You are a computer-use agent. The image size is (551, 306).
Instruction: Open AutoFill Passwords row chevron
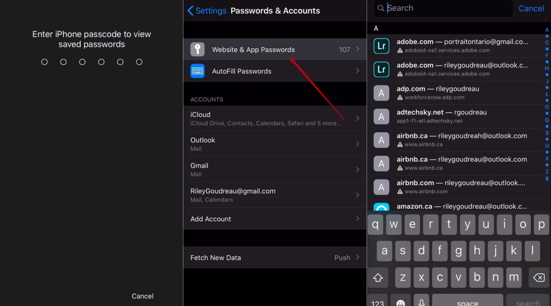[x=357, y=71]
